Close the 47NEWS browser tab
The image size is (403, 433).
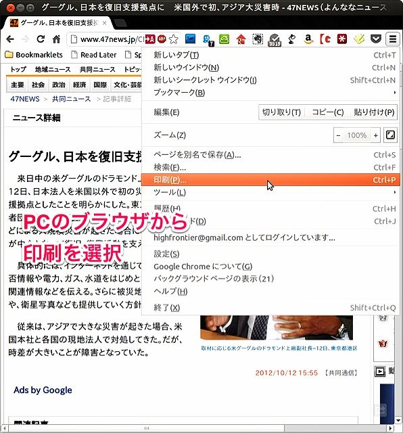click(x=105, y=23)
